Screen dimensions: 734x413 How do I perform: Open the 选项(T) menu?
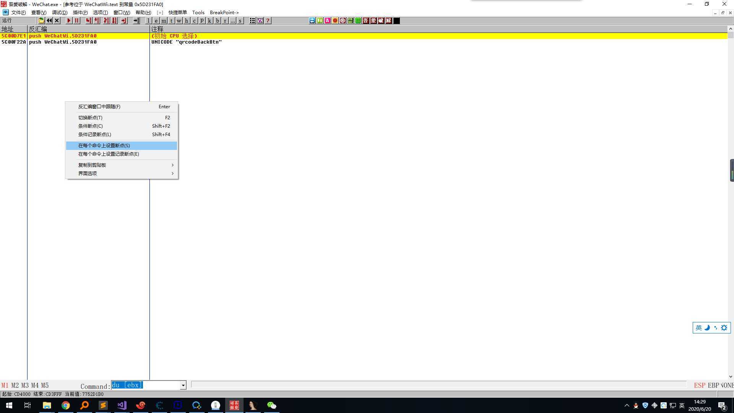[x=101, y=13]
